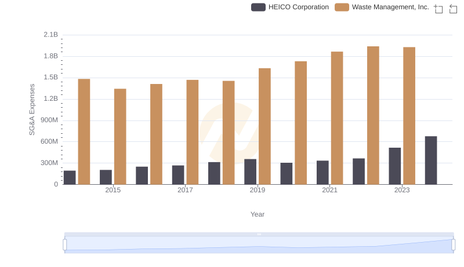Viewport: 464px width, 267px height.
Task: Click Waste Management tan legend swatch
Action: pos(342,7)
